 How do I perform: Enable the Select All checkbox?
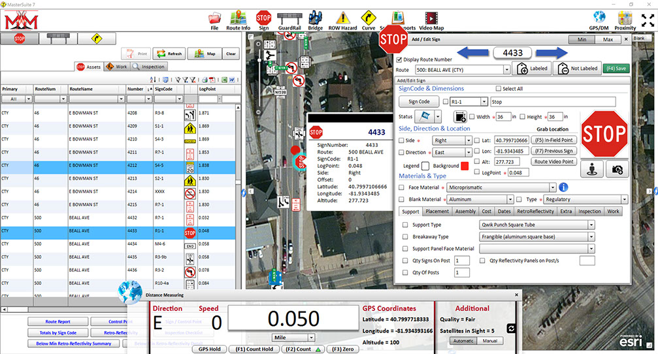pyautogui.click(x=499, y=89)
